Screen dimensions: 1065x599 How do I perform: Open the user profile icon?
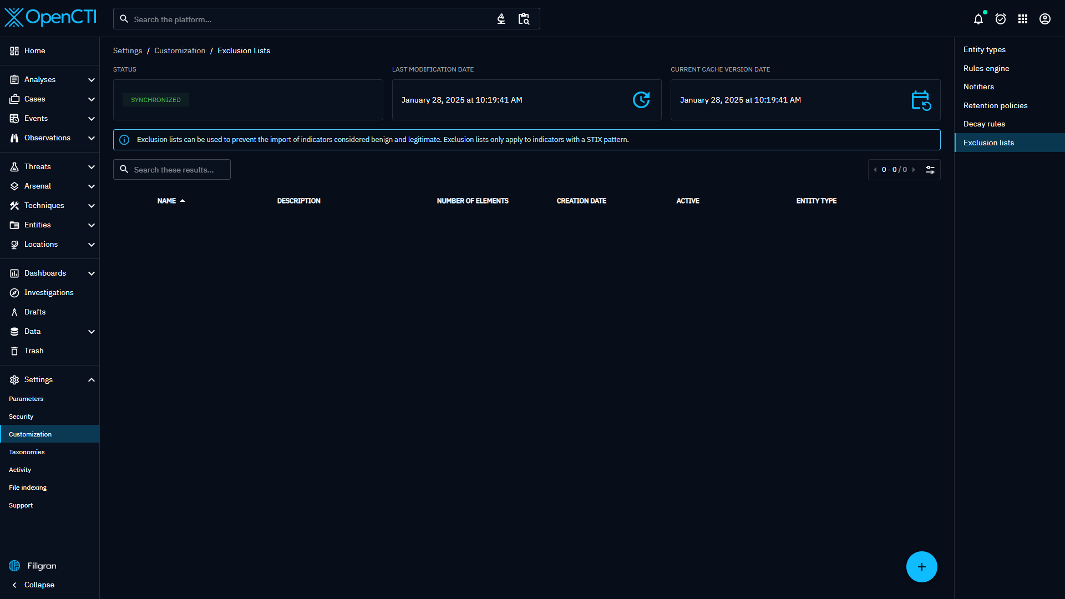1045,19
